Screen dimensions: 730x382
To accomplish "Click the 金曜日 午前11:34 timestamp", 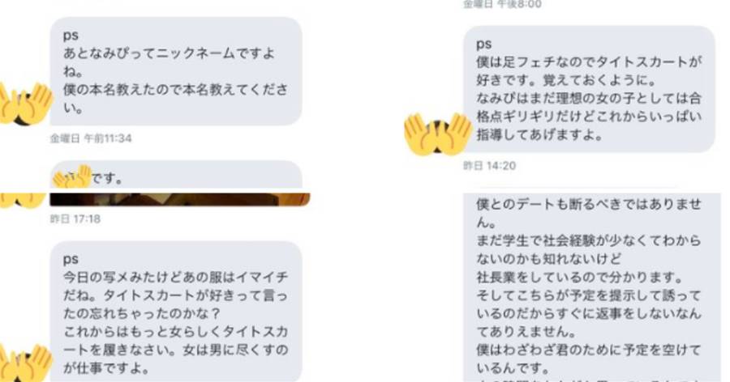I will pos(91,138).
